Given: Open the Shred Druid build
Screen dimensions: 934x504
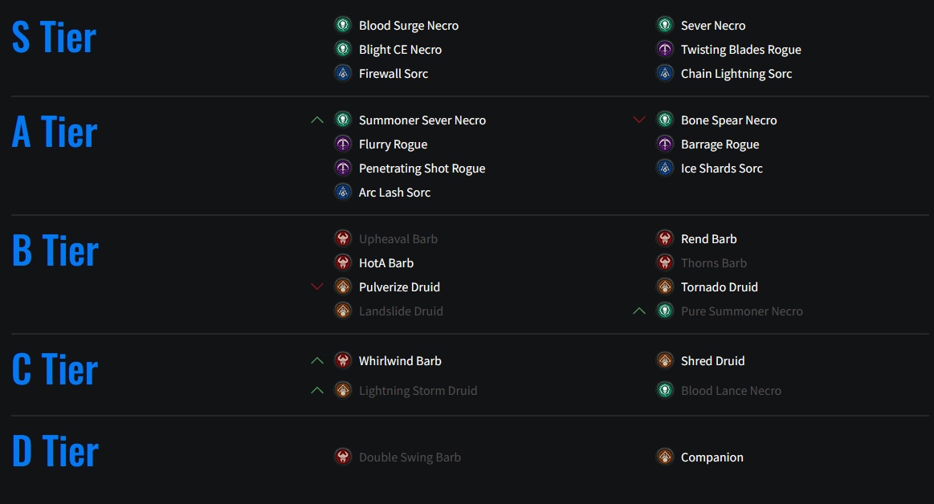Looking at the screenshot, I should [x=712, y=360].
